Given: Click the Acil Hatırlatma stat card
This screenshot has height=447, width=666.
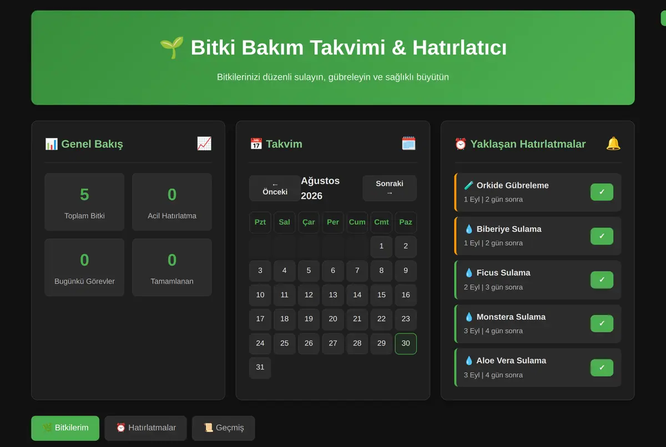Looking at the screenshot, I should (172, 202).
